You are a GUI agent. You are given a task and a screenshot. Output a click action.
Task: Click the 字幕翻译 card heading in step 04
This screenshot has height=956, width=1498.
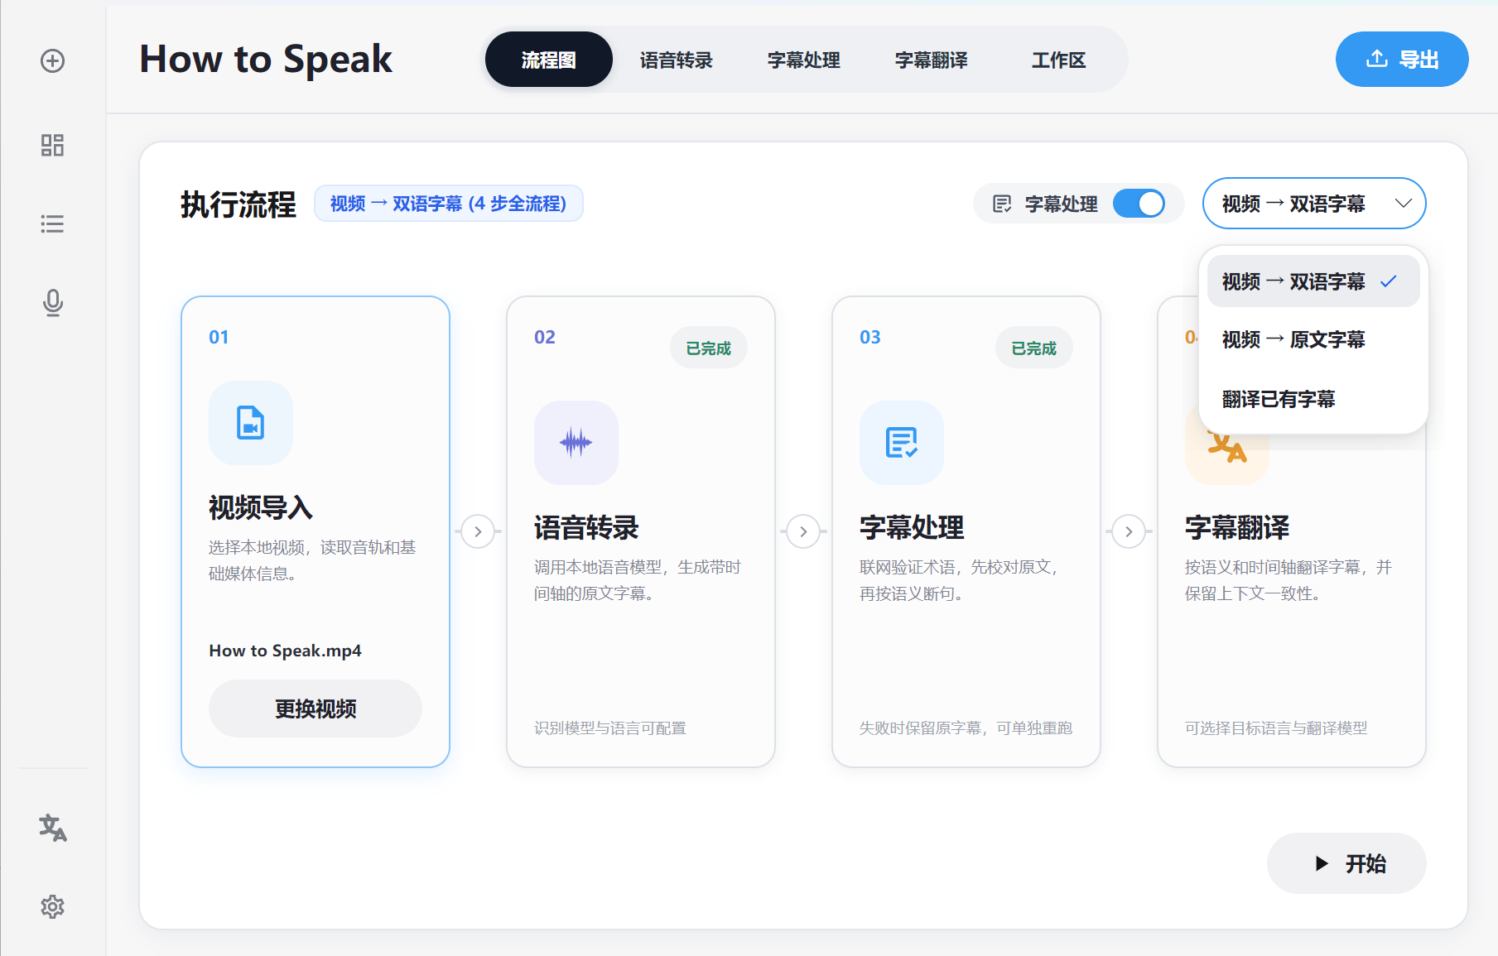point(1237,527)
